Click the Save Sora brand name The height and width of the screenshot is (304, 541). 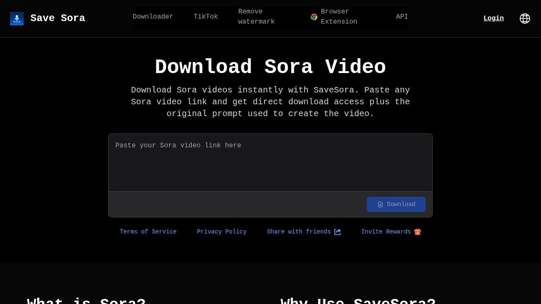click(58, 19)
